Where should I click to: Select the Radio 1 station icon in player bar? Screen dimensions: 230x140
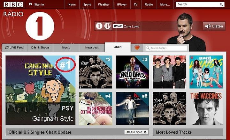99,26
